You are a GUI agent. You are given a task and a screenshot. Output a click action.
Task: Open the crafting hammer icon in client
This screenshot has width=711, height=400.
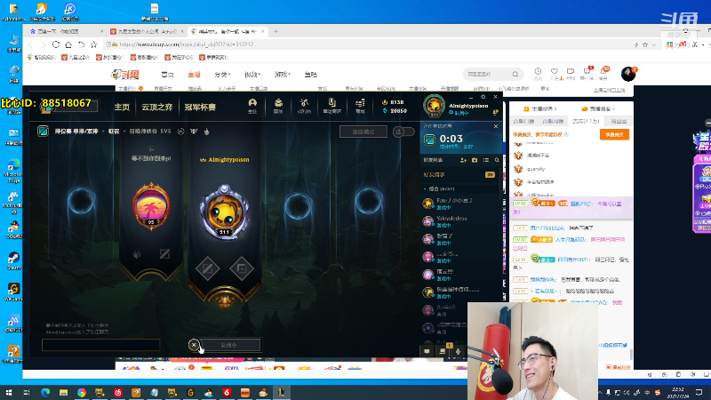[304, 106]
